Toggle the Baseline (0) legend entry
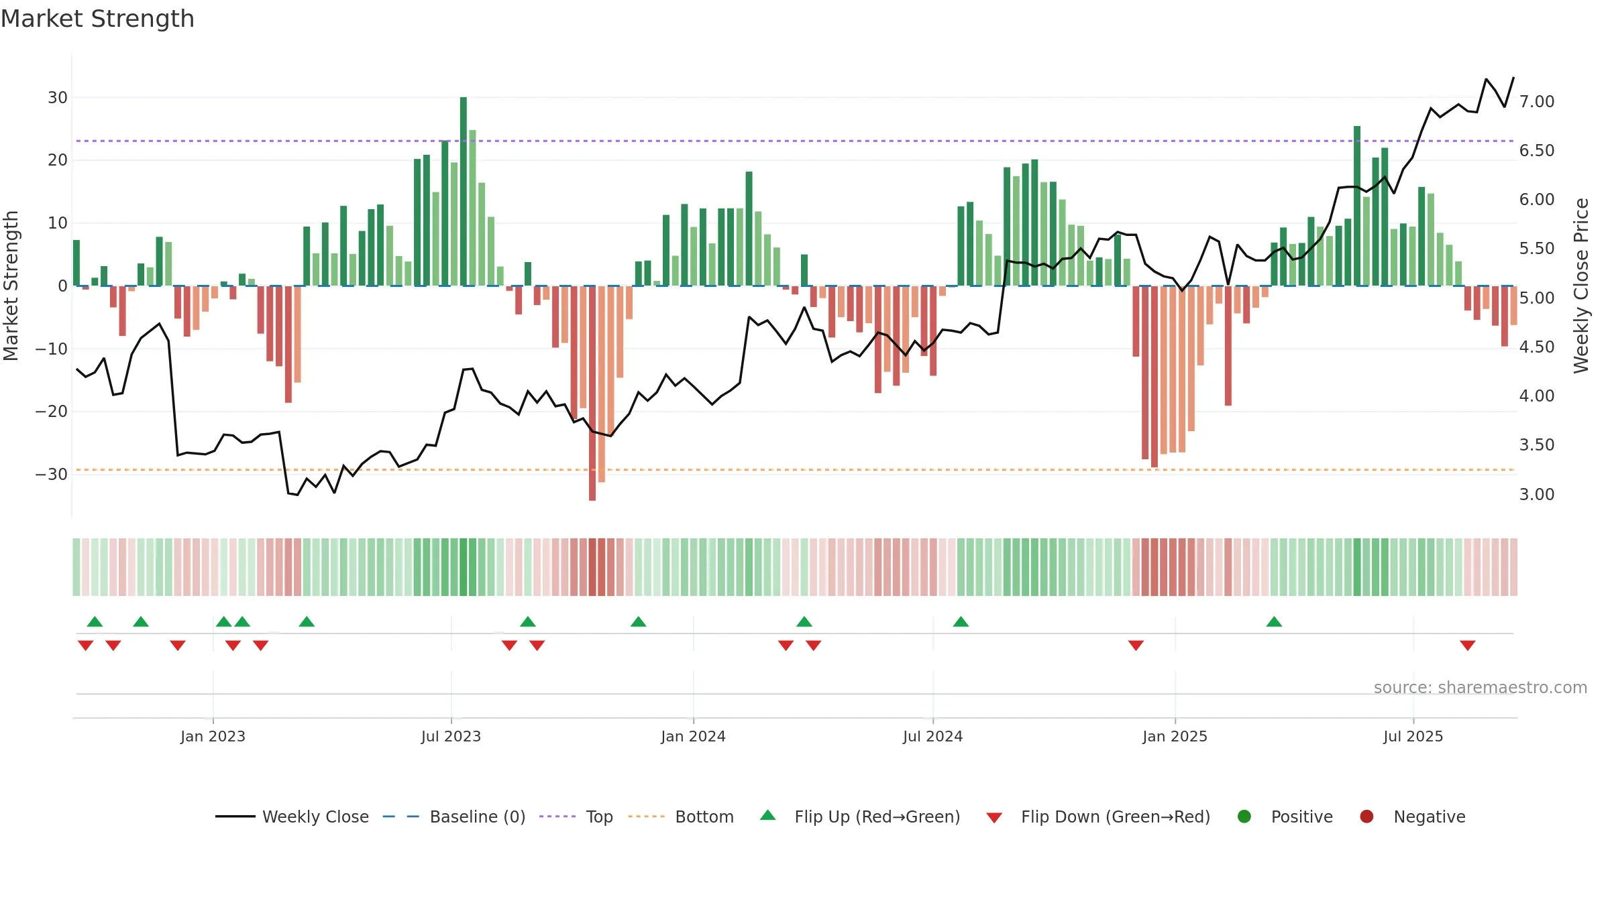 (x=454, y=817)
